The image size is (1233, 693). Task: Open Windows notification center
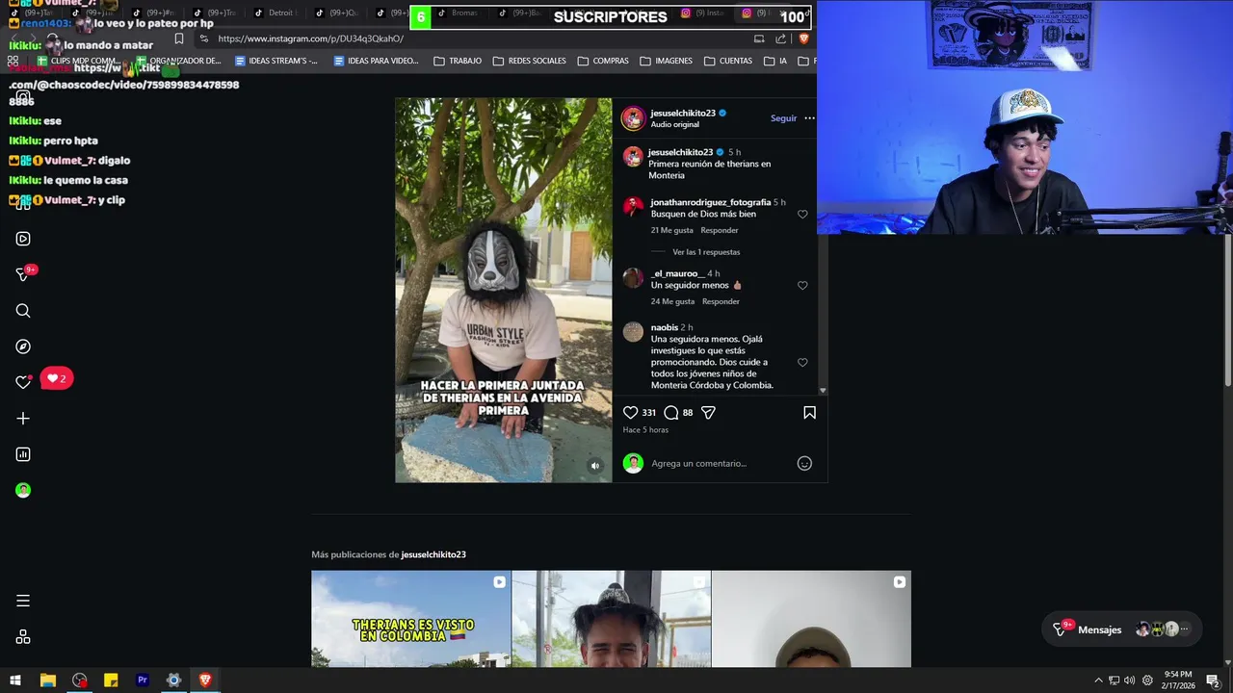pos(1213,680)
